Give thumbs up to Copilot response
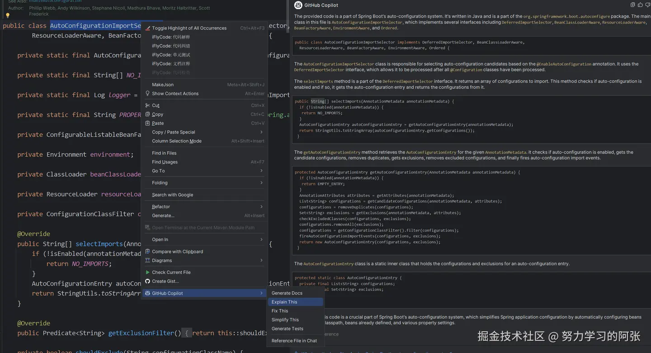The width and height of the screenshot is (651, 353). pyautogui.click(x=640, y=5)
